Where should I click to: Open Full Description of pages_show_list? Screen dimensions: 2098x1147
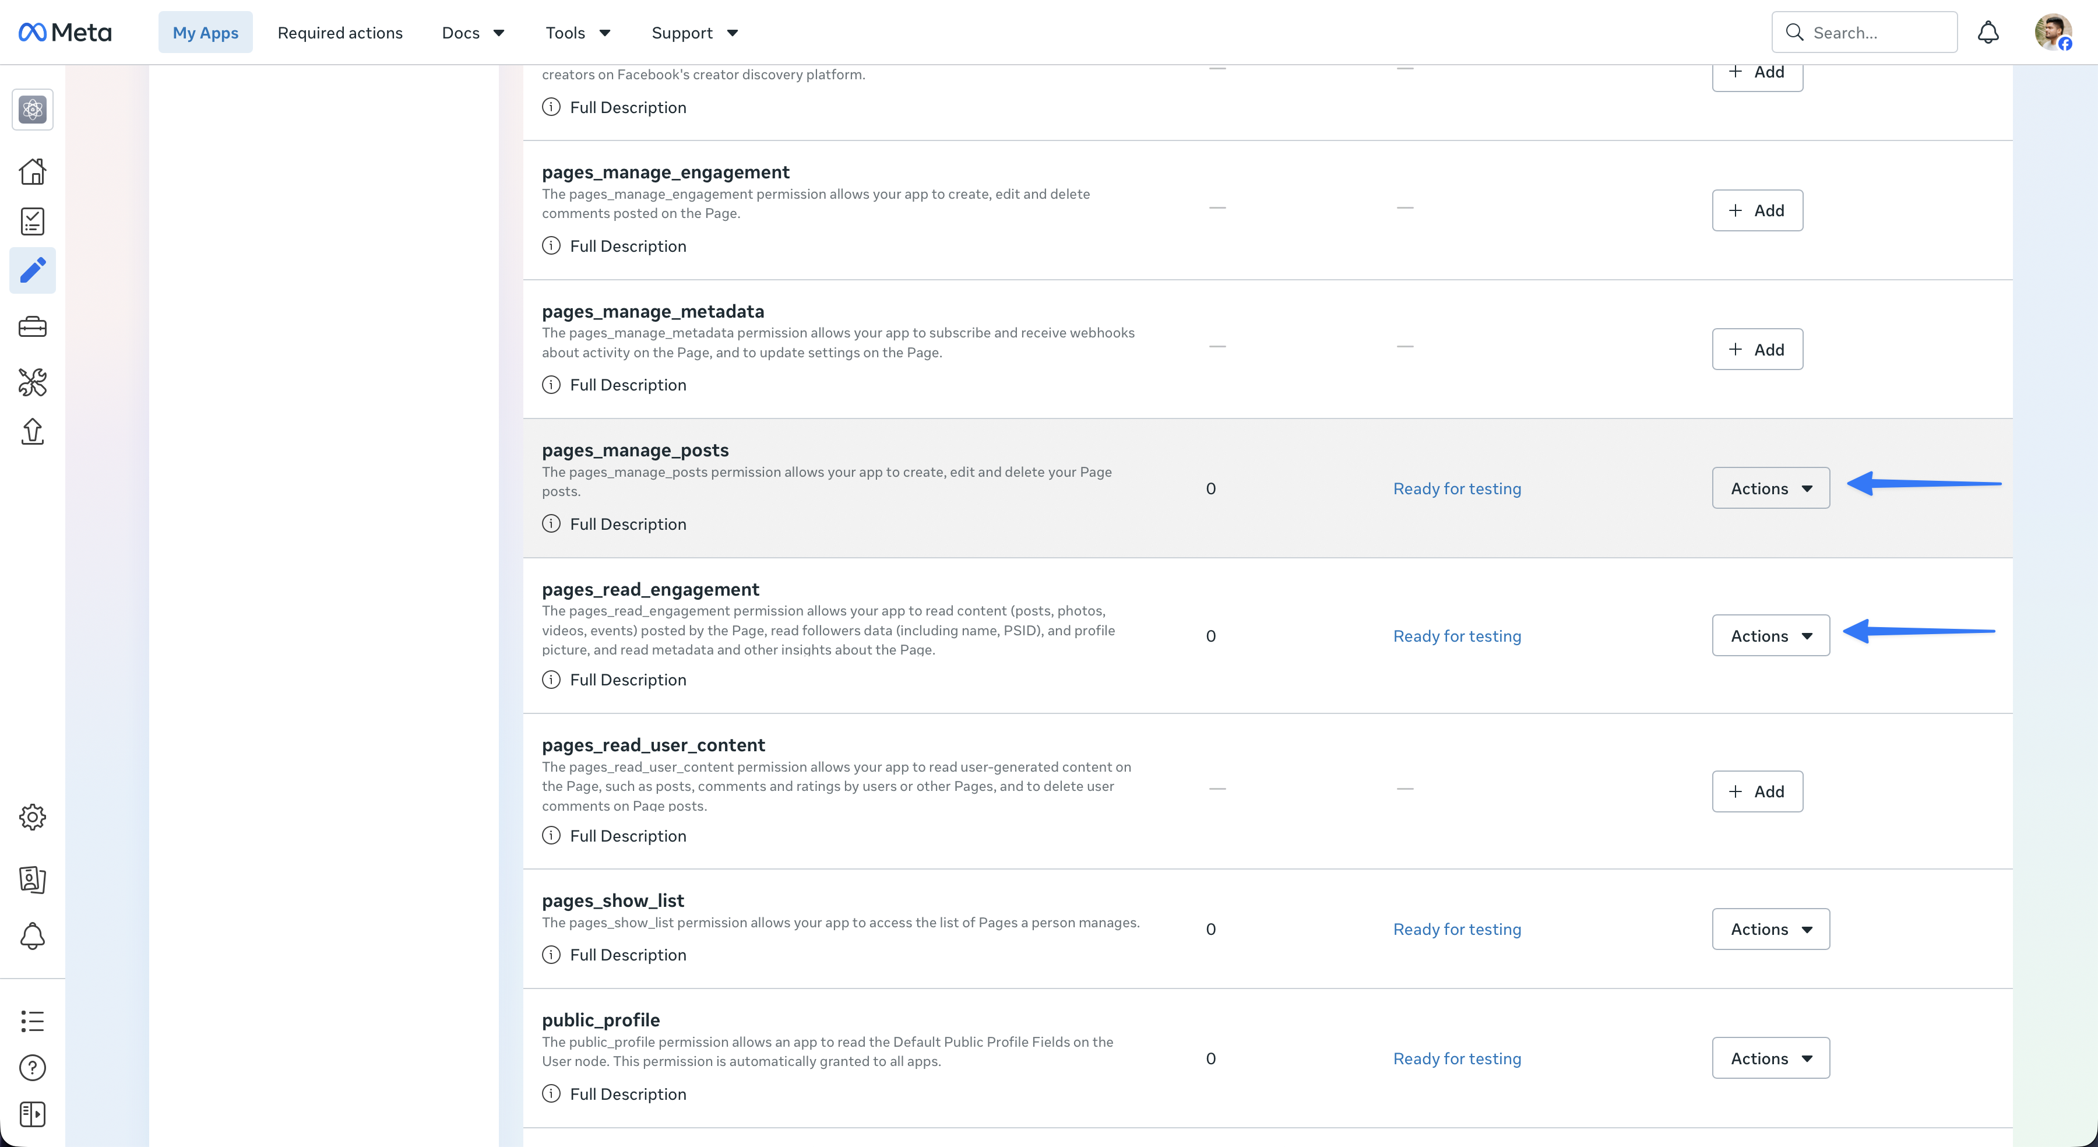pyautogui.click(x=614, y=955)
